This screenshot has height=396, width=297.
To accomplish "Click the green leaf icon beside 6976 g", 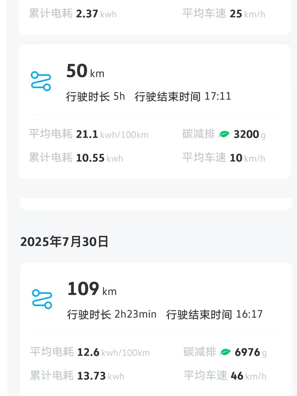I will click(225, 352).
